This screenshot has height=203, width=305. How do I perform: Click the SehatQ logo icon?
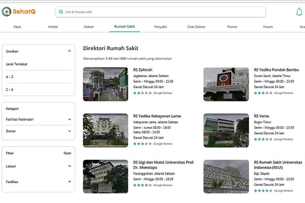click(7, 12)
